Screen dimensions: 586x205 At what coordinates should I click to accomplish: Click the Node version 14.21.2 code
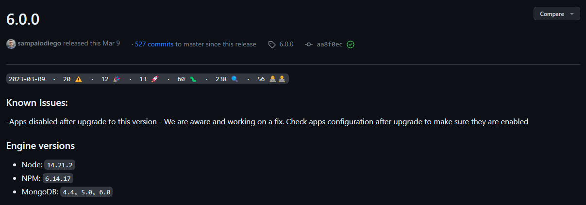coord(61,165)
